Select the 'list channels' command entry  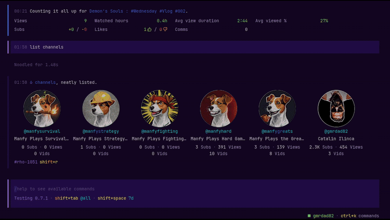(194, 47)
